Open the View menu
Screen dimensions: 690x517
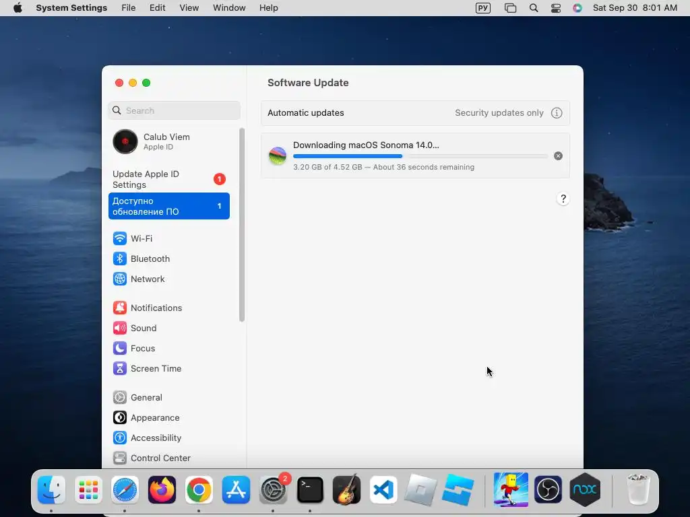pos(189,8)
